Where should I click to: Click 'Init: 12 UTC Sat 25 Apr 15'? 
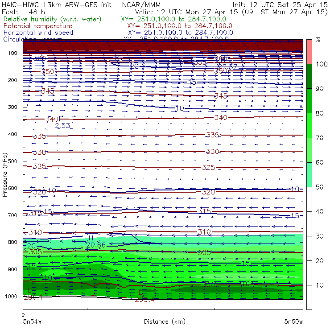pos(280,4)
